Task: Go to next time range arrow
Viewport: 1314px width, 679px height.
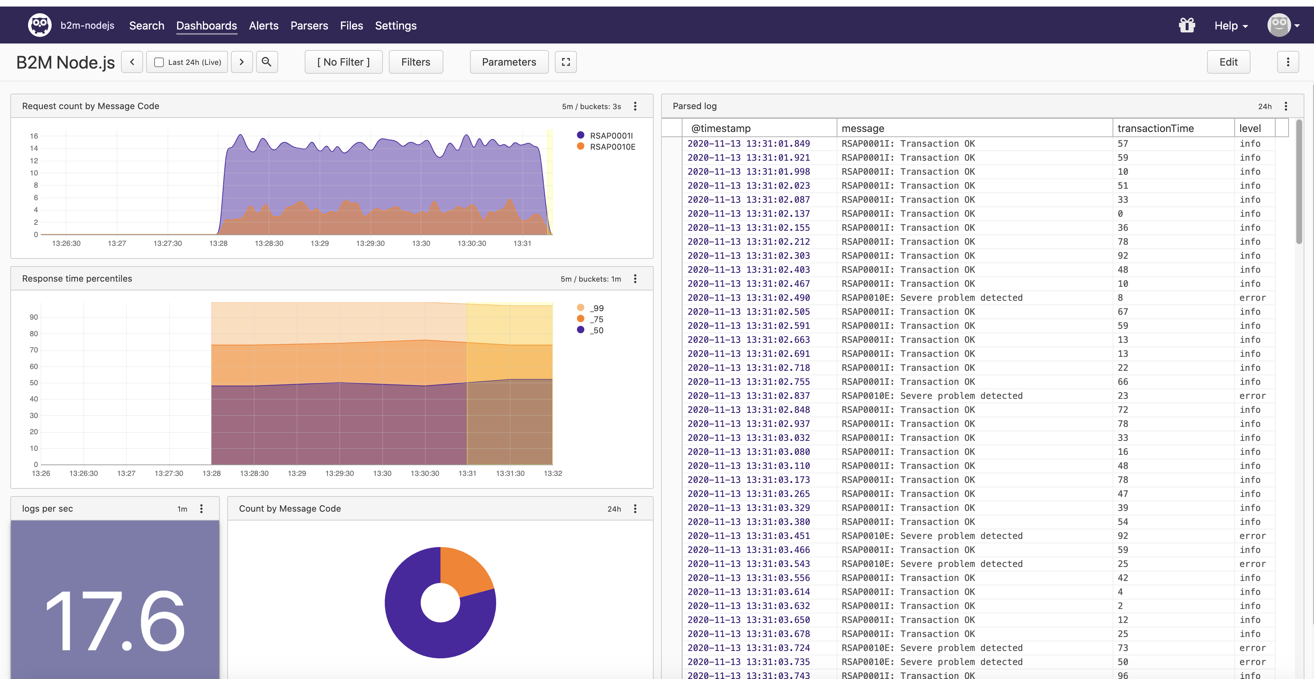Action: click(x=242, y=62)
